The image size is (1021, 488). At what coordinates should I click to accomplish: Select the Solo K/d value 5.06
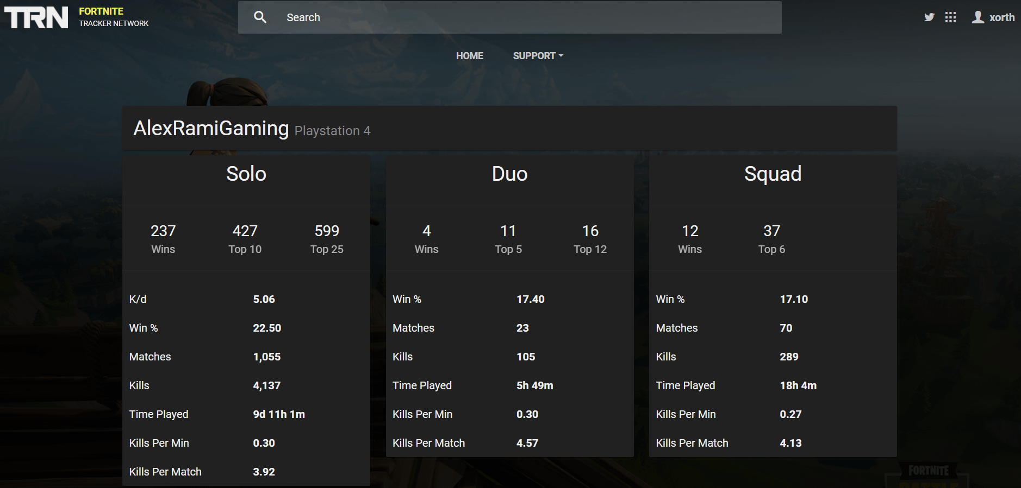click(264, 299)
